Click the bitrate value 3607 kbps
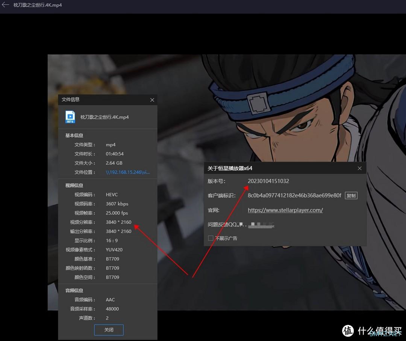406x341 pixels. pyautogui.click(x=117, y=204)
